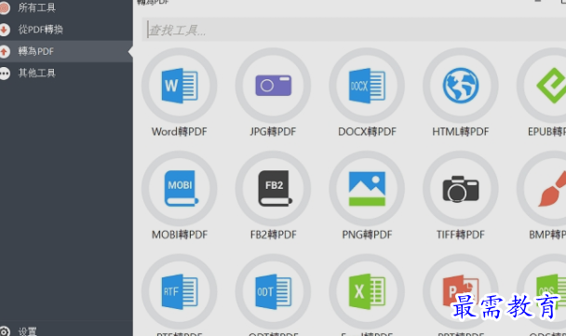The image size is (566, 336).
Task: Click the JPG轉PDF label
Action: click(273, 132)
